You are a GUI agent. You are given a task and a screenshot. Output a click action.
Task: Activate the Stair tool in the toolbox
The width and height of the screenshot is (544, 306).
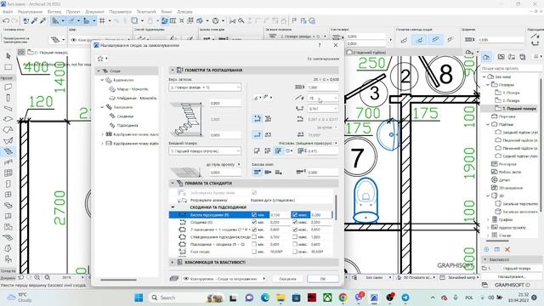point(8,151)
